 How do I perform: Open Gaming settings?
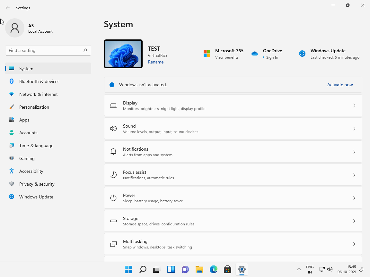click(48, 158)
